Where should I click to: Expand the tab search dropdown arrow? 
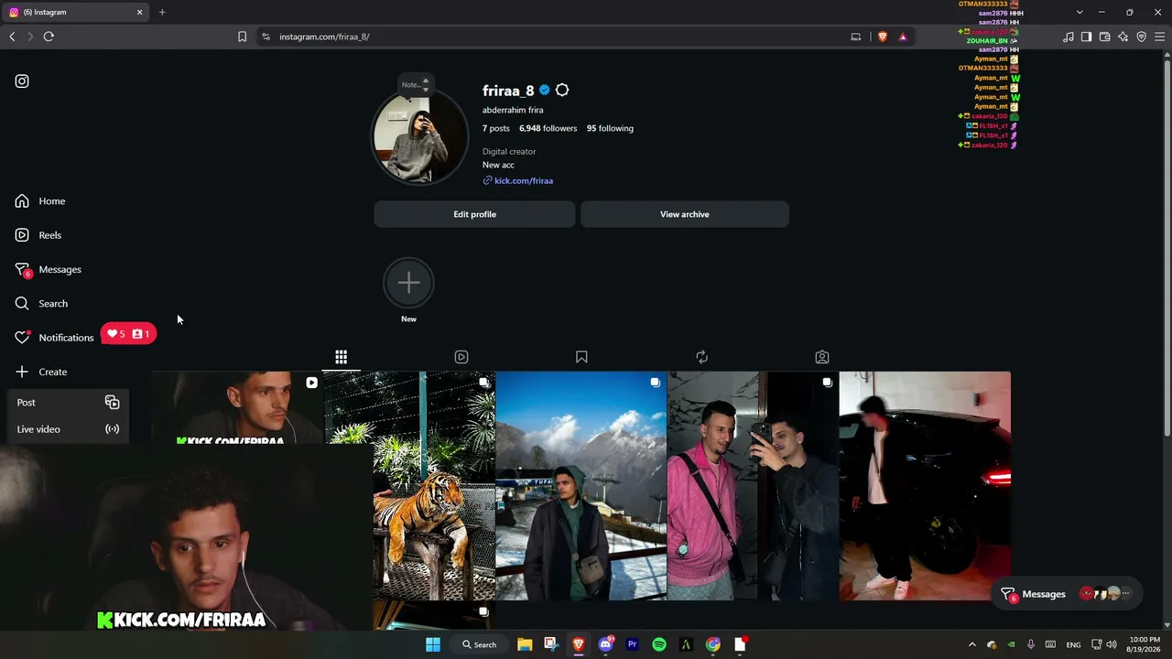pos(1080,12)
